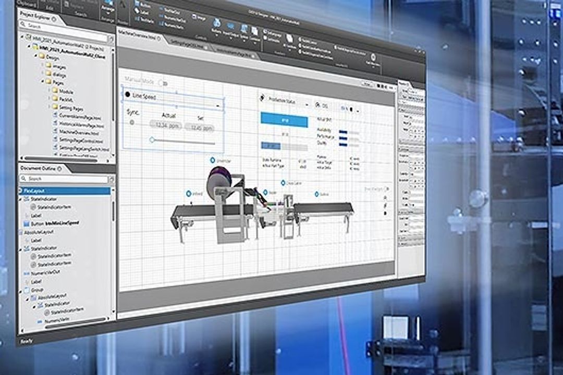Collapse the Design folder in Project Explorer
563x375 pixels.
36,56
